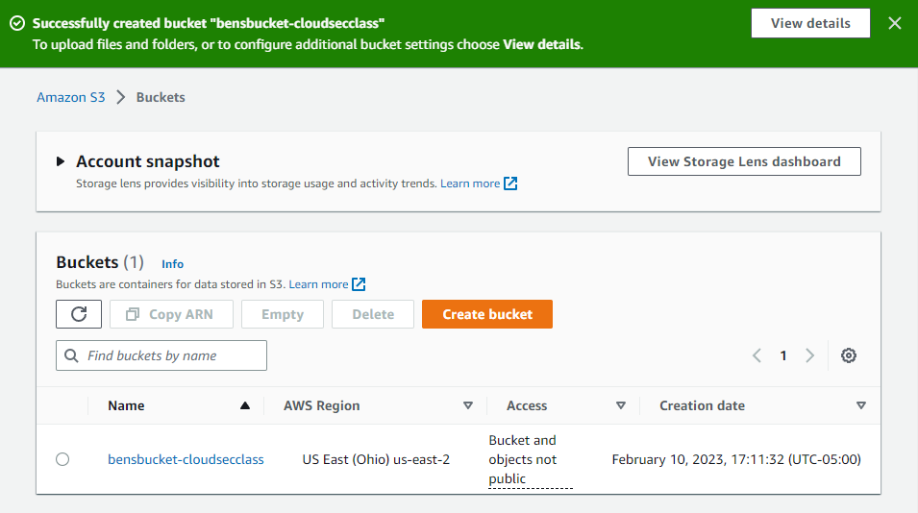Click the Amazon S3 breadcrumb link
This screenshot has width=918, height=513.
(x=71, y=97)
